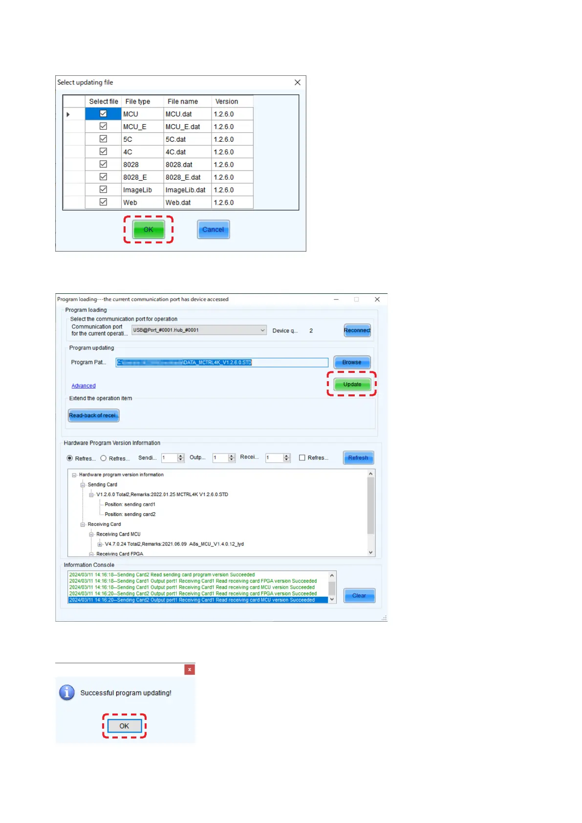Clear the Information Console log
Screen dimensions: 582x823
click(x=359, y=596)
